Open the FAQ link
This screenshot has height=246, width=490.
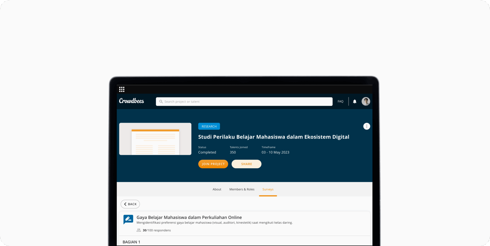coord(340,102)
